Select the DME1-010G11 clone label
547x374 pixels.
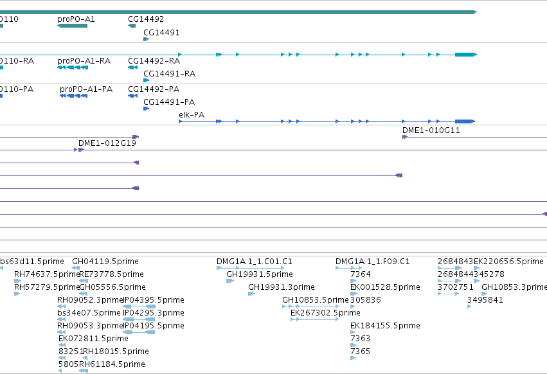(431, 130)
